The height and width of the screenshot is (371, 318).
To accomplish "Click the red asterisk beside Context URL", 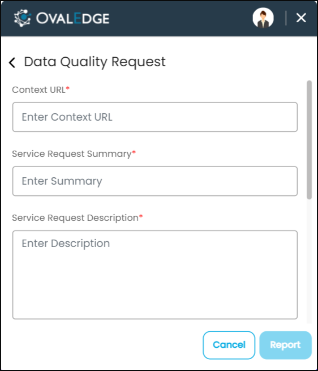I will [x=68, y=88].
